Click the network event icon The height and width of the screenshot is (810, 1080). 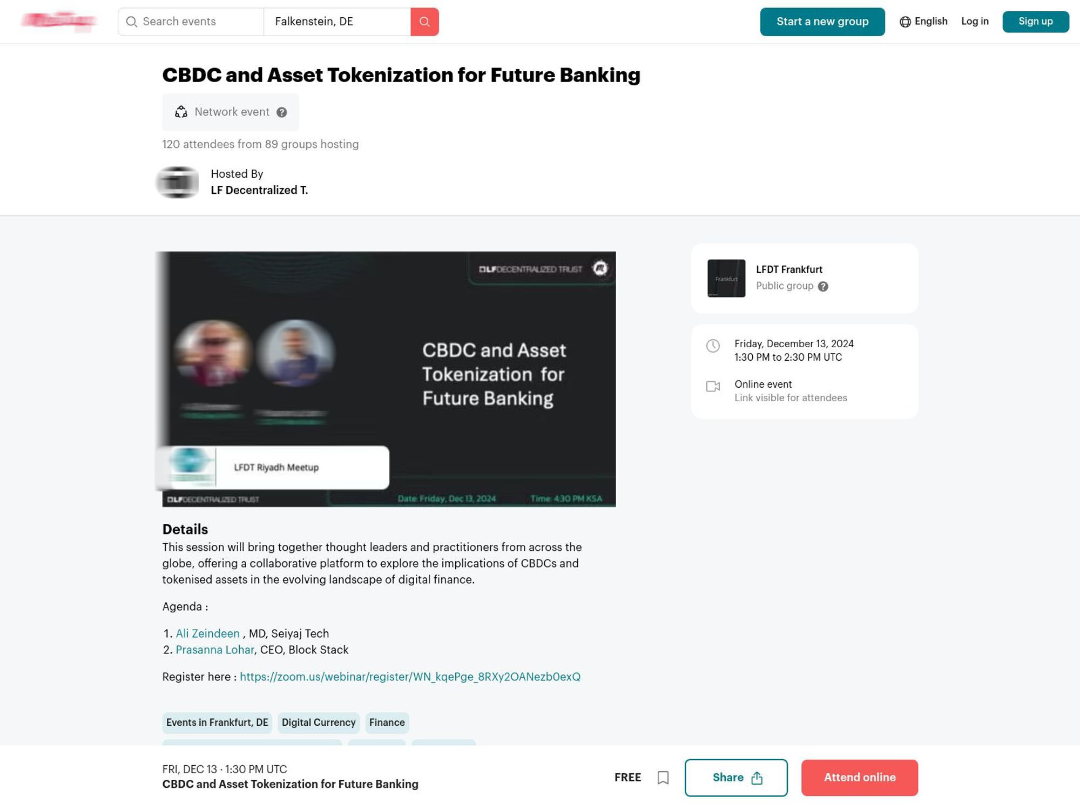[x=180, y=111]
